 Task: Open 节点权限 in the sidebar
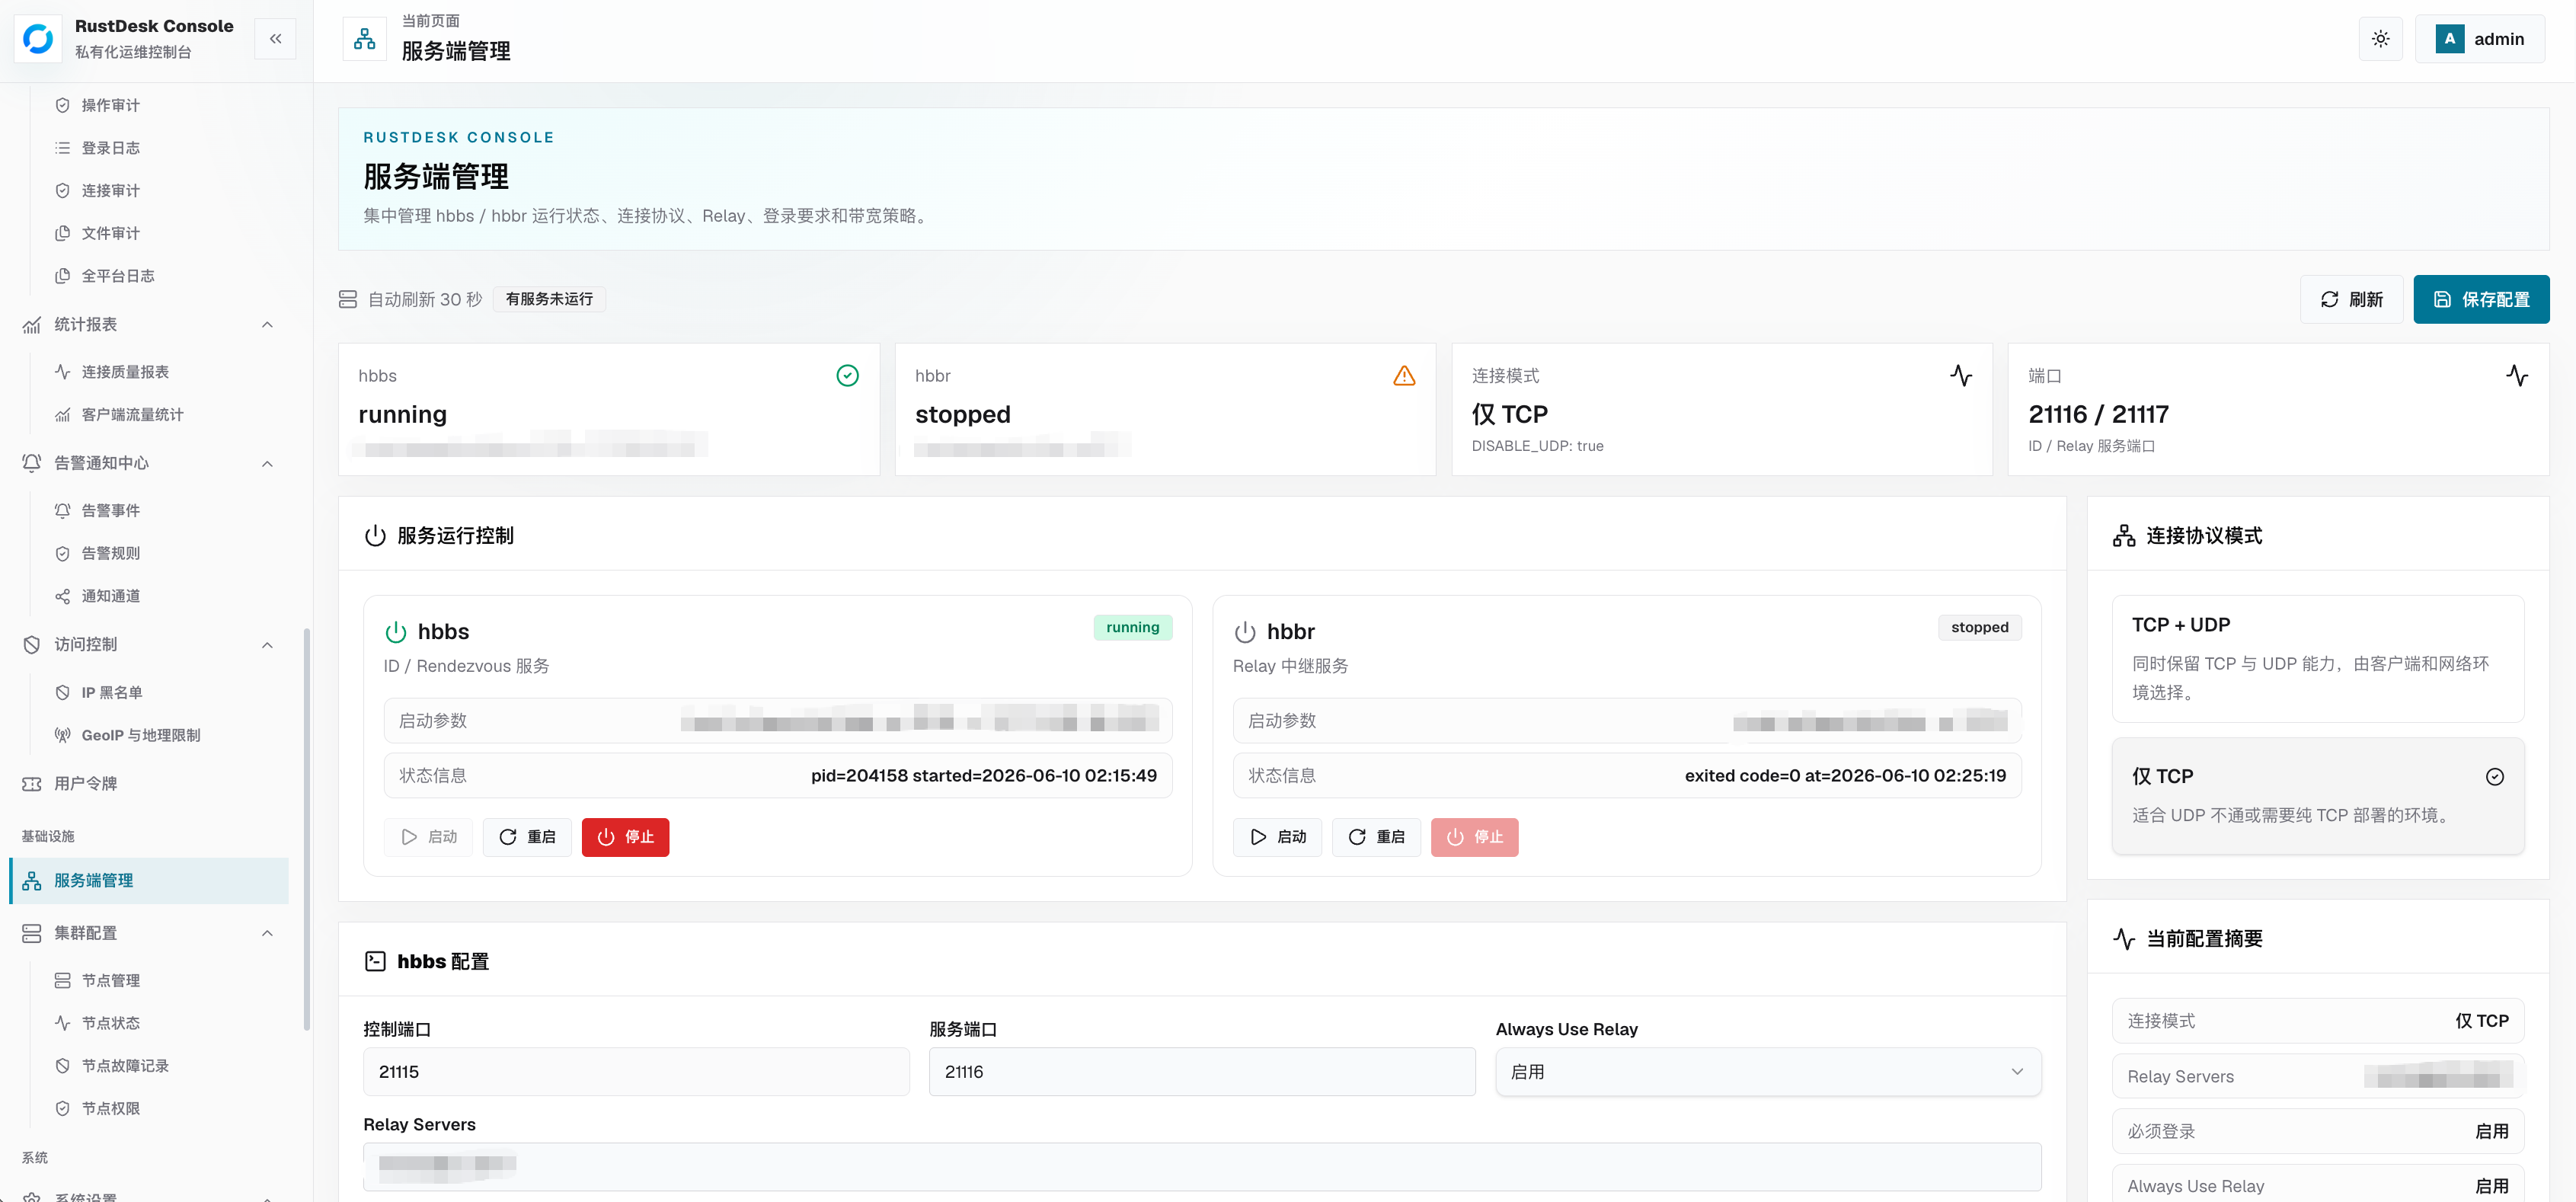111,1108
